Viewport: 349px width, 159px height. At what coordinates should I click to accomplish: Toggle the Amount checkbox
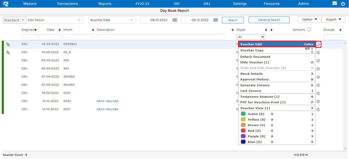coord(309,30)
